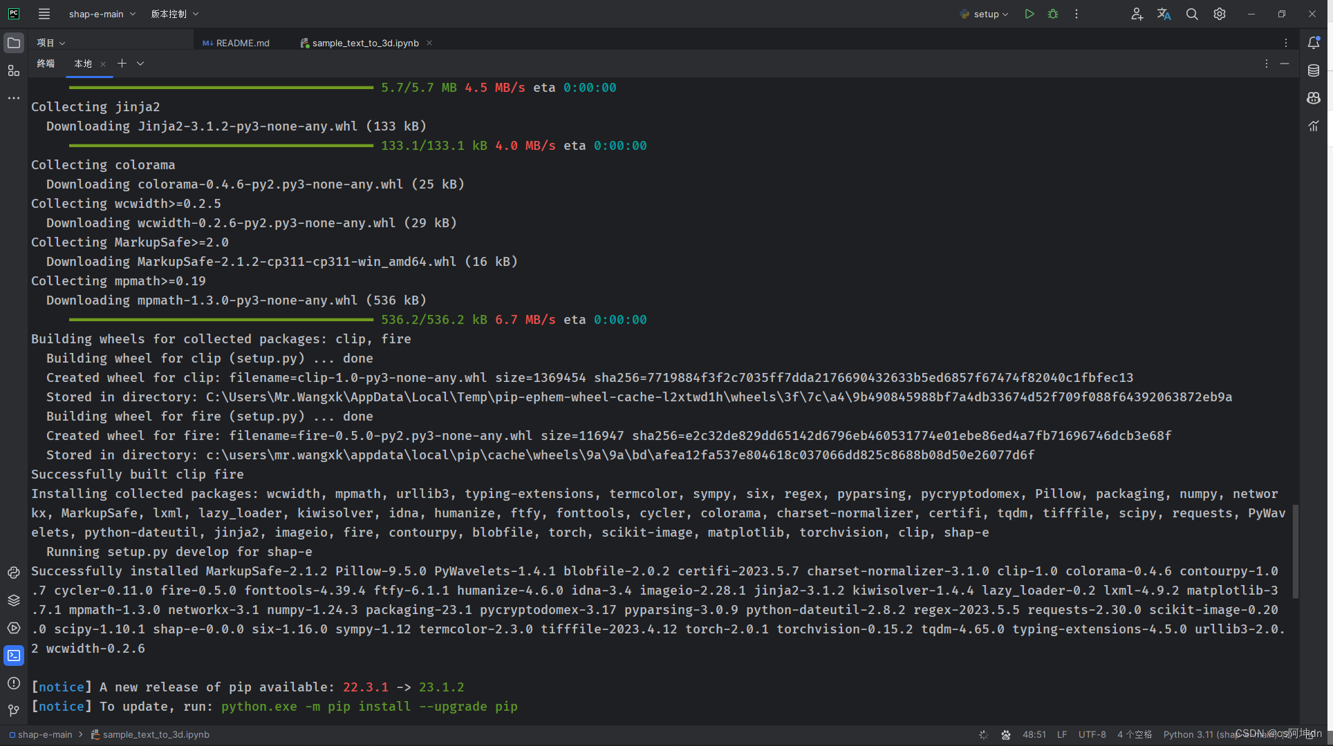Click sample_text_to_3d.ipynb breadcrumb in status bar
The height and width of the screenshot is (746, 1333).
pos(150,735)
